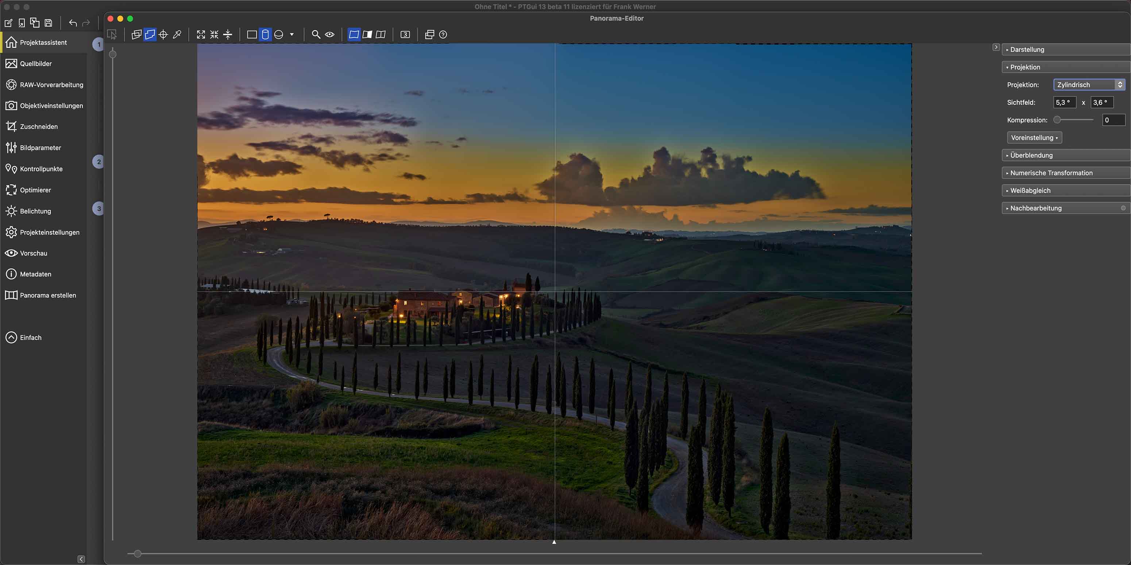Open Projekteinstellungen

[43, 233]
